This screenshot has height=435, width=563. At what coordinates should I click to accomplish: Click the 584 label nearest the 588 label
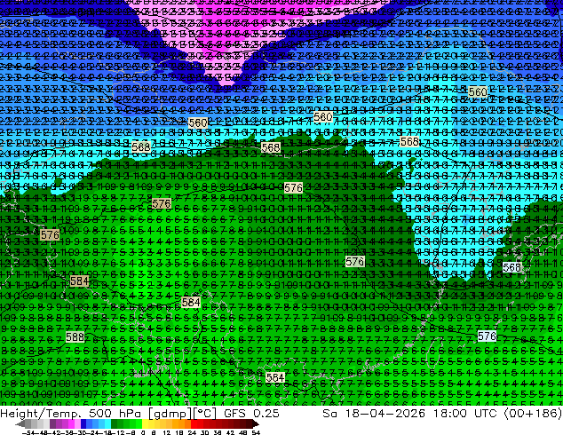(x=79, y=281)
